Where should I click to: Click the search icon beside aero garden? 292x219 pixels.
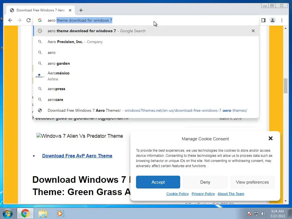coord(40,63)
